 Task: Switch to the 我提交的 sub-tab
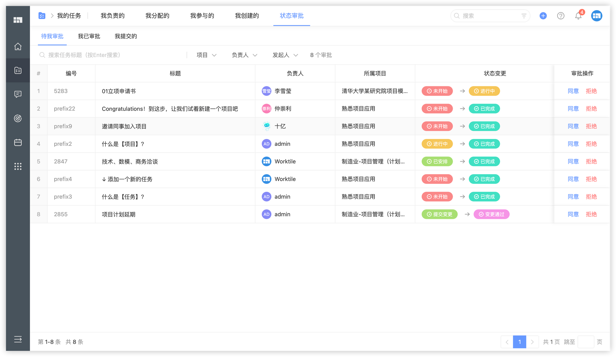tap(126, 36)
